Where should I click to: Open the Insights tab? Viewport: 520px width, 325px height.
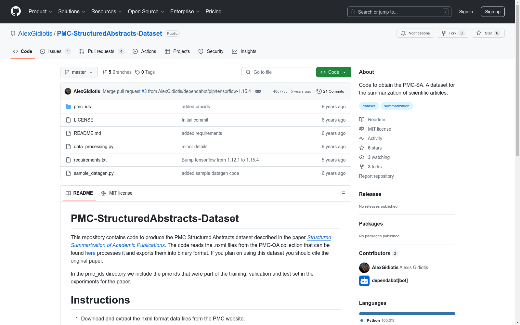244,51
